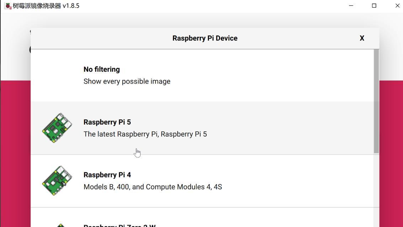Select the Raspberry Pi Zero 2 W entry
Screen dimensions: 403x227
[120, 225]
